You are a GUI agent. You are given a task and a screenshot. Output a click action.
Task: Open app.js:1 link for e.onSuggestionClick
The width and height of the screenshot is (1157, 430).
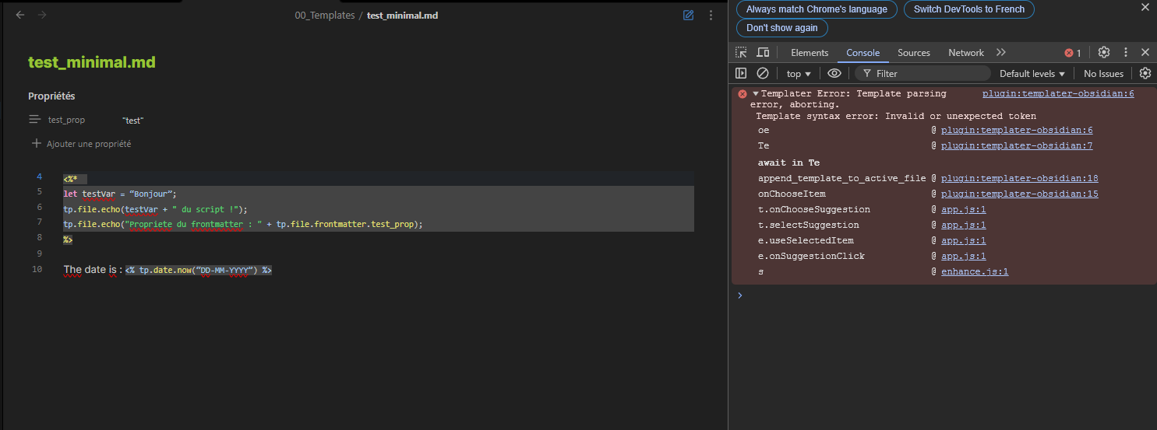pyautogui.click(x=964, y=257)
